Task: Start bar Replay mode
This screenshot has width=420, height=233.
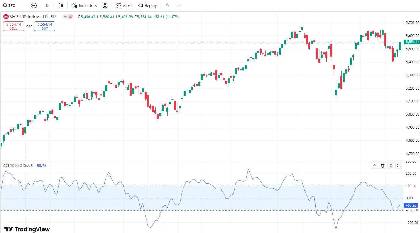Action: point(147,5)
